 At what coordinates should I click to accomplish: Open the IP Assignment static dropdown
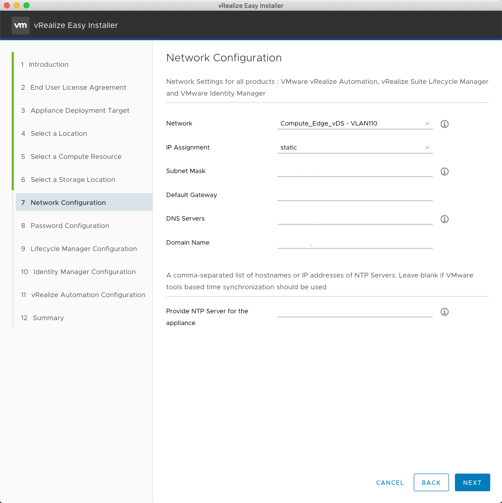tap(355, 148)
